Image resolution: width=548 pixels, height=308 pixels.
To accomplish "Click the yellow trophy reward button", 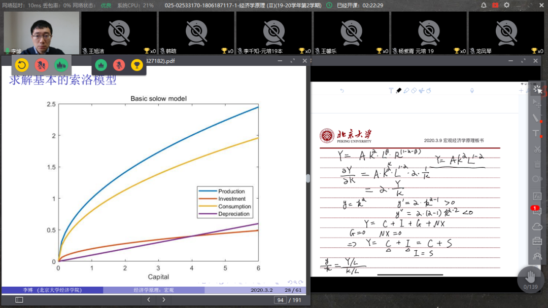I will click(x=136, y=65).
